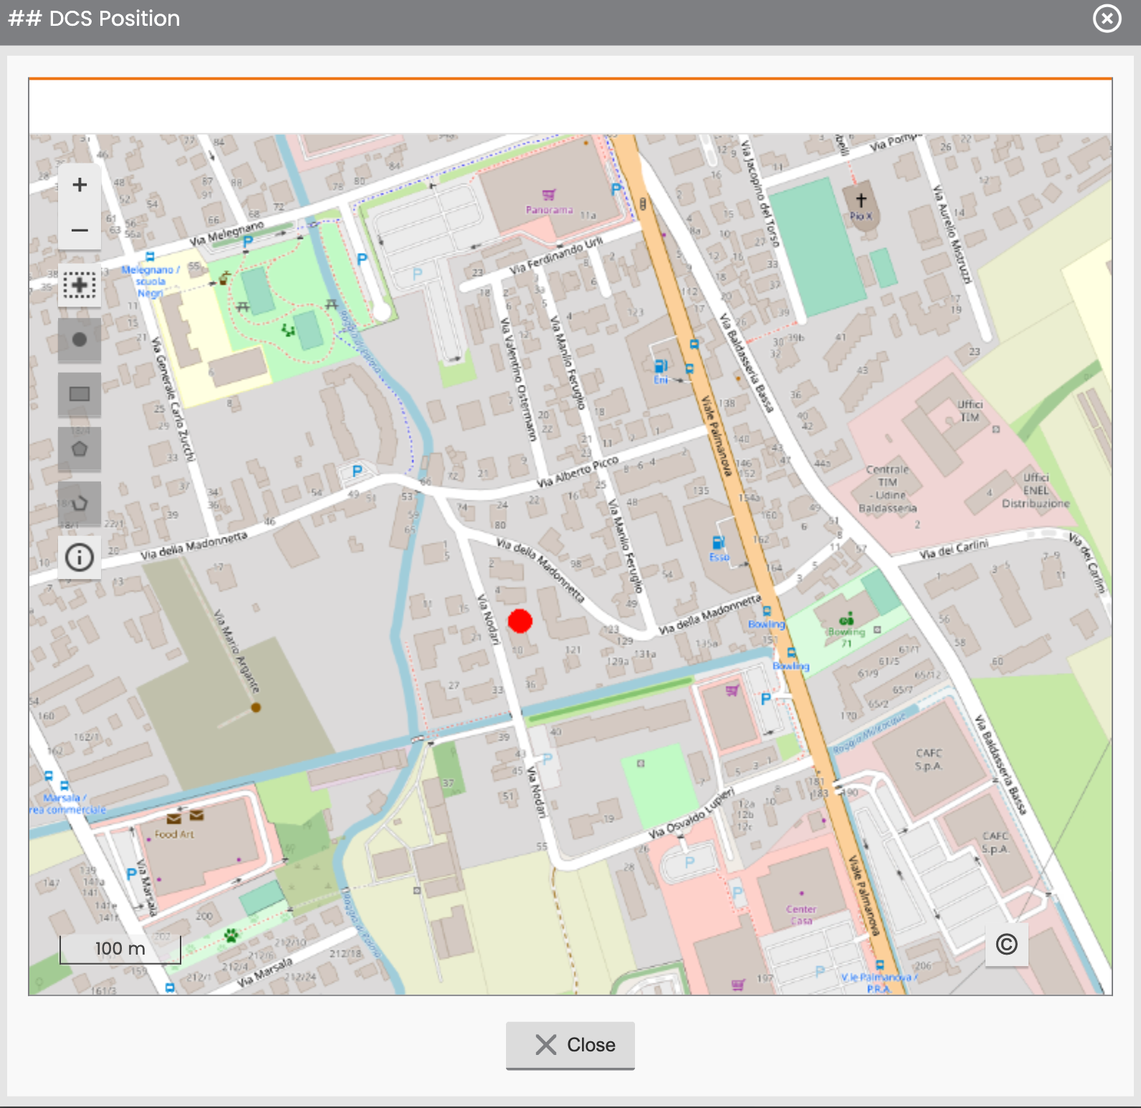
Task: Click the "Via Generale Carlo Zucchi" street label
Action: tap(173, 400)
